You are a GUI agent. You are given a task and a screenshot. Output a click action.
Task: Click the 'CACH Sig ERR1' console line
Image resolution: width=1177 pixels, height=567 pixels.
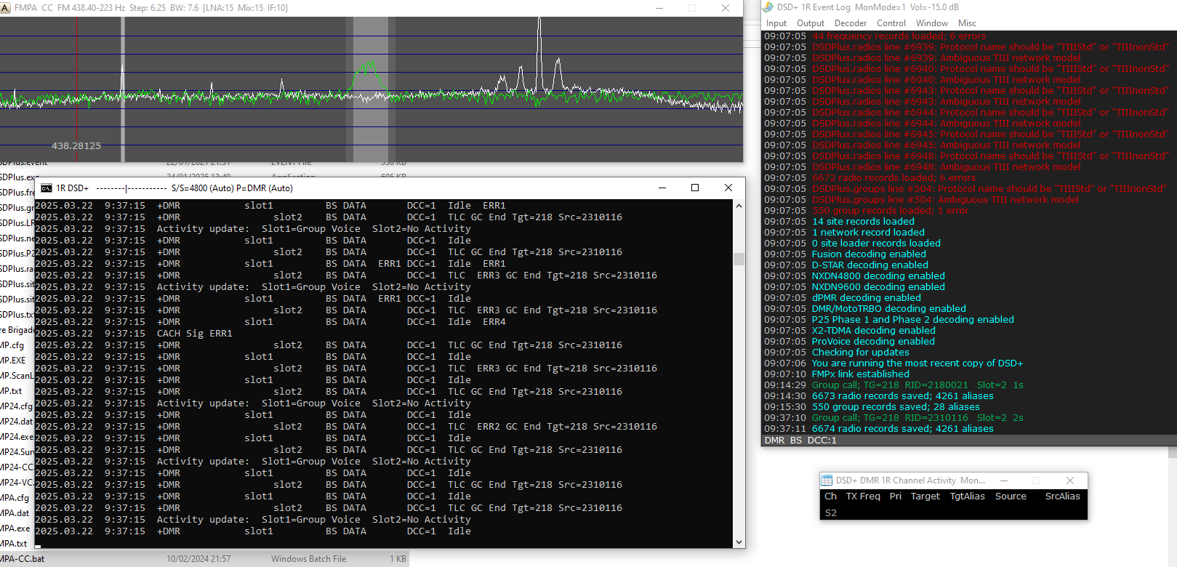[195, 334]
